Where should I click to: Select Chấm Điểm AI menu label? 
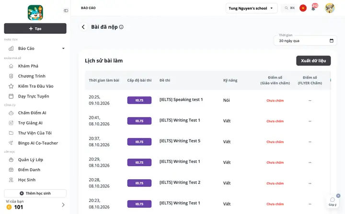point(32,113)
